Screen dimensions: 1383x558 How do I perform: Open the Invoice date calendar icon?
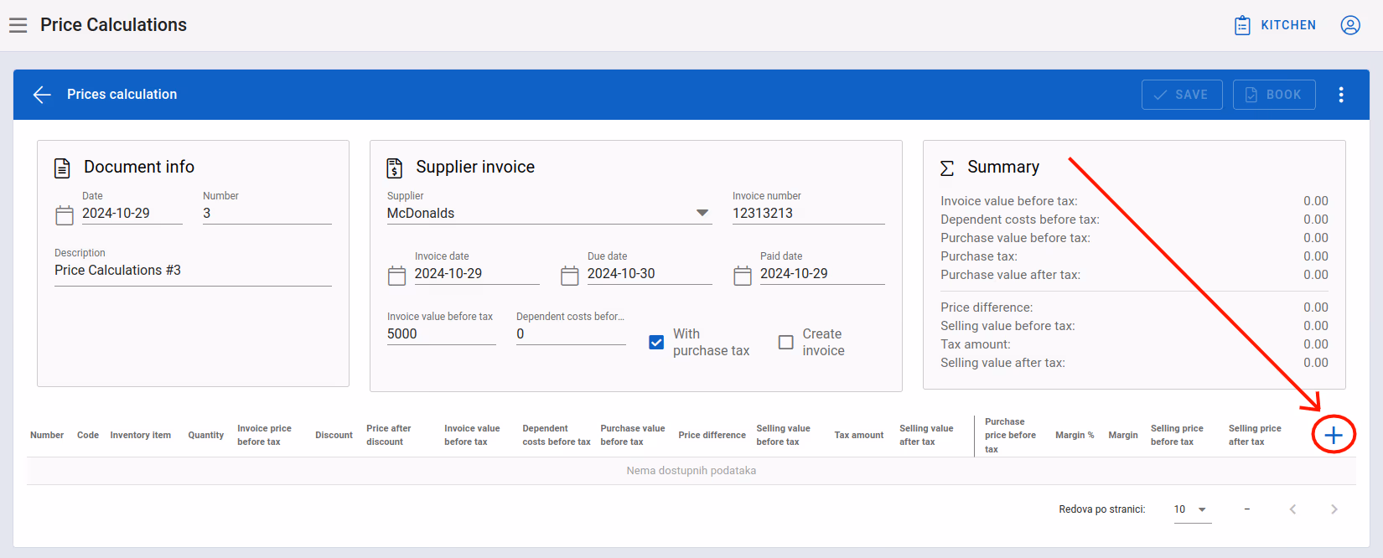pyautogui.click(x=397, y=276)
